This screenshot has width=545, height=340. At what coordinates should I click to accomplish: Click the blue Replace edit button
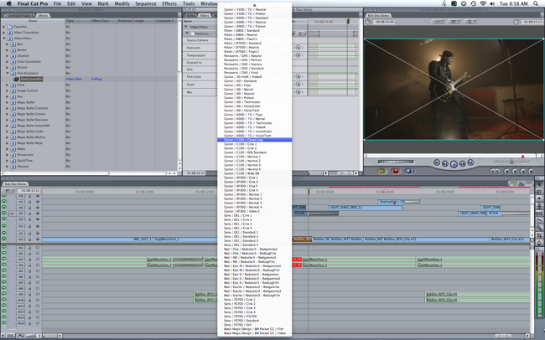[409, 171]
